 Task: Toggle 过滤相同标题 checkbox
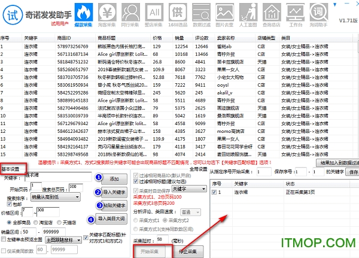(x=136, y=181)
